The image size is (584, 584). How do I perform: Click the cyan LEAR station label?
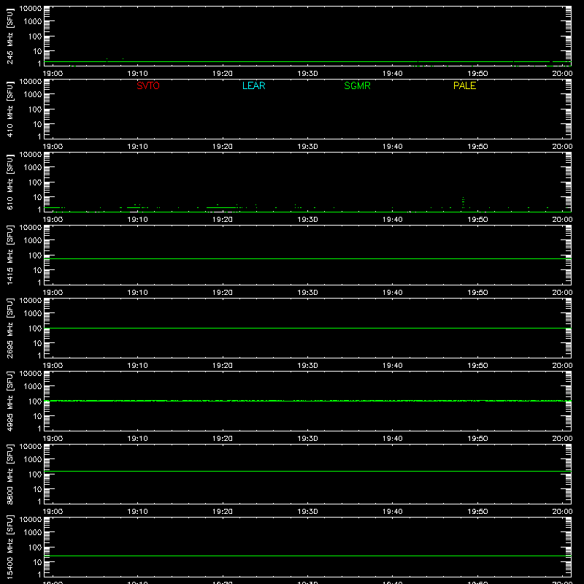(253, 85)
